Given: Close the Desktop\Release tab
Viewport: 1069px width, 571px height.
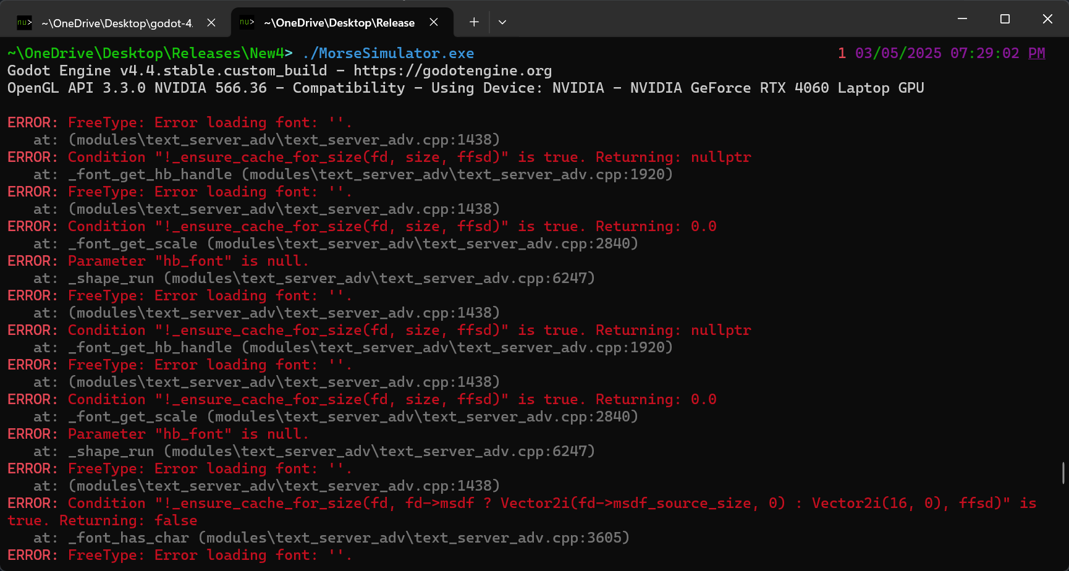Looking at the screenshot, I should (x=434, y=22).
